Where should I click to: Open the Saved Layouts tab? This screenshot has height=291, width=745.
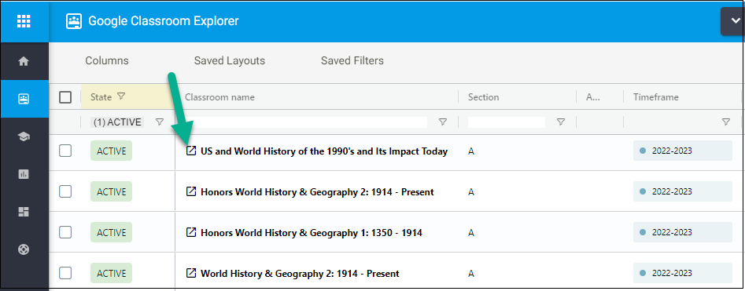coord(230,60)
